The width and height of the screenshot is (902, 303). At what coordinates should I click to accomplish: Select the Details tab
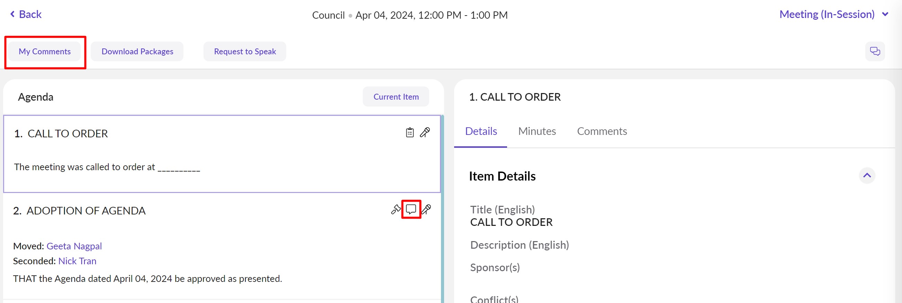(x=481, y=131)
